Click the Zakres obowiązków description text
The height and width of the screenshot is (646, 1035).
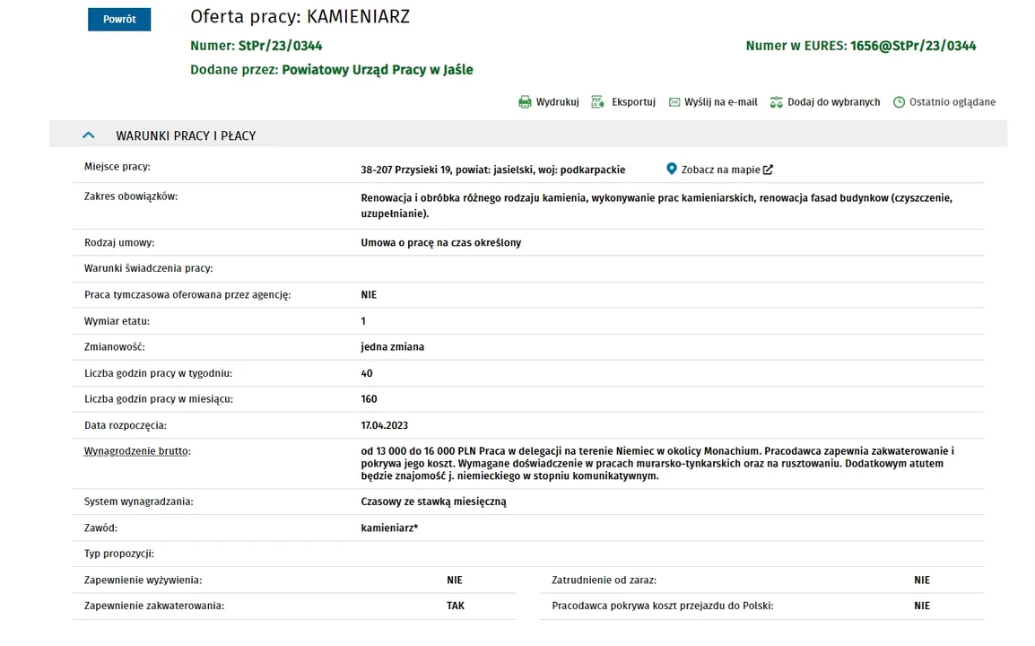point(657,205)
